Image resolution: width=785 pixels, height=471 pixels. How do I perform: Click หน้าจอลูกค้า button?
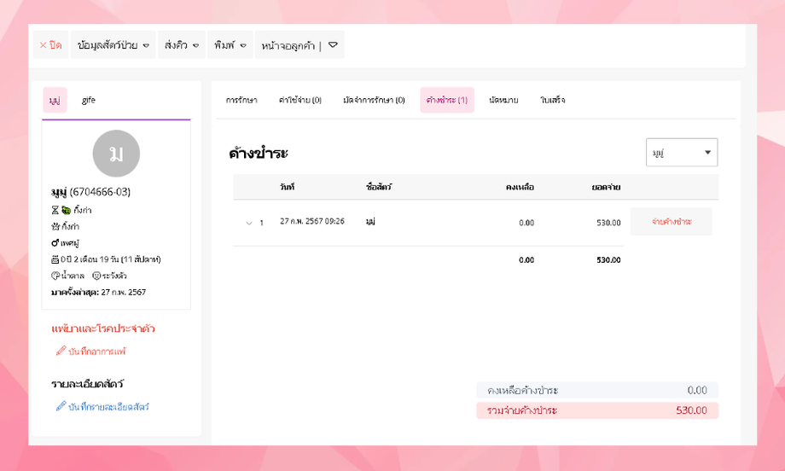pos(288,45)
